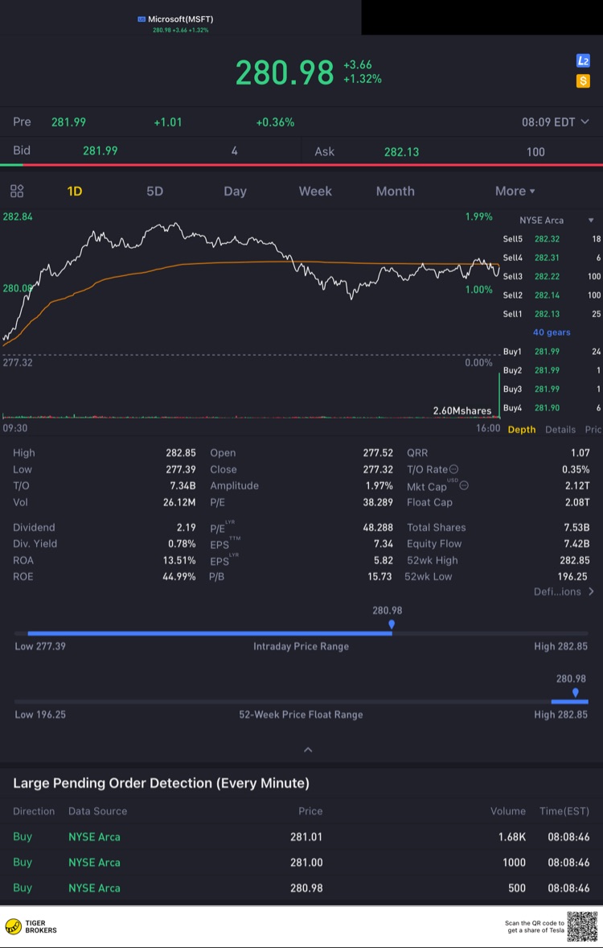Click the Sell1 row at 282.13

coord(552,314)
